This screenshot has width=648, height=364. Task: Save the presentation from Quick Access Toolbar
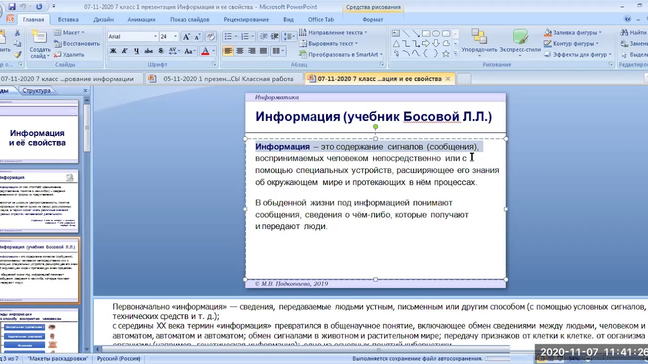[x=12, y=7]
